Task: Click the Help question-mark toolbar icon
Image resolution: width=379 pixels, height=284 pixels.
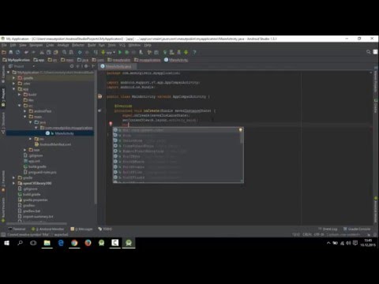Action: pos(194,52)
